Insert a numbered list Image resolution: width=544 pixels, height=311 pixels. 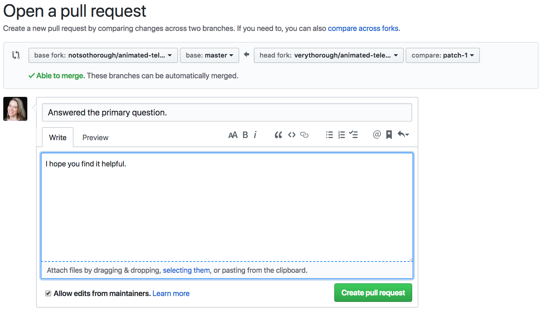[x=341, y=135]
